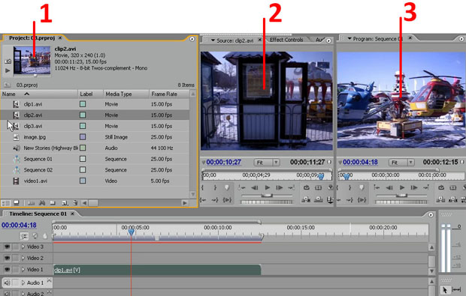
Task: Hide the Video 3 track output
Action: point(7,247)
